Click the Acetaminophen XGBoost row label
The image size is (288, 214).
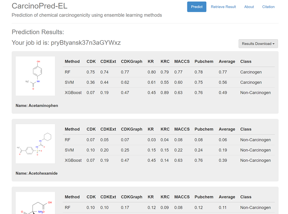[73, 93]
